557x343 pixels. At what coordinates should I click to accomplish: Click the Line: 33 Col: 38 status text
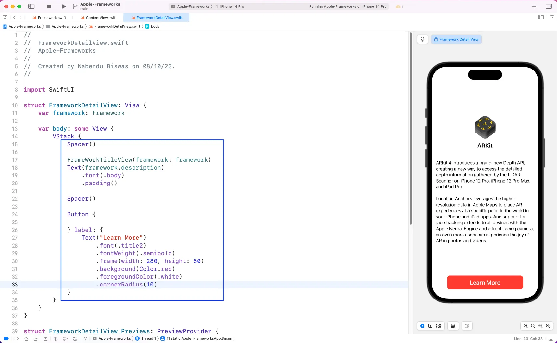point(528,339)
